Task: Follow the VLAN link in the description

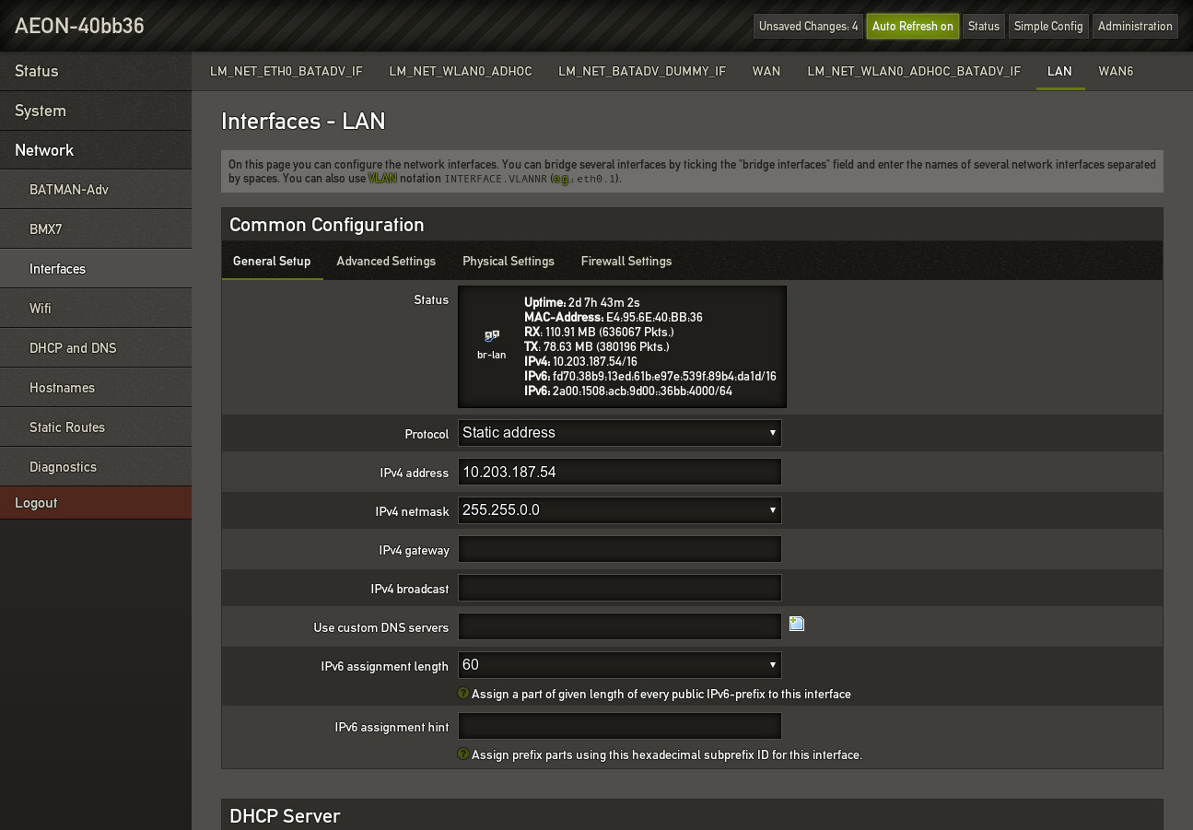Action: click(x=382, y=179)
